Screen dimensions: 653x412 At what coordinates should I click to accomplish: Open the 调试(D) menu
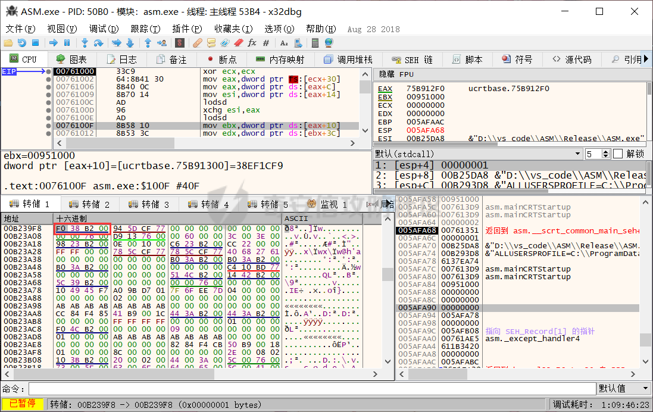click(x=104, y=29)
